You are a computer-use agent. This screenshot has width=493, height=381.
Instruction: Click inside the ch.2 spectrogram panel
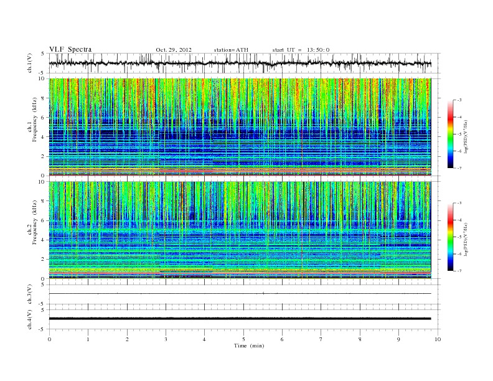[x=240, y=230]
